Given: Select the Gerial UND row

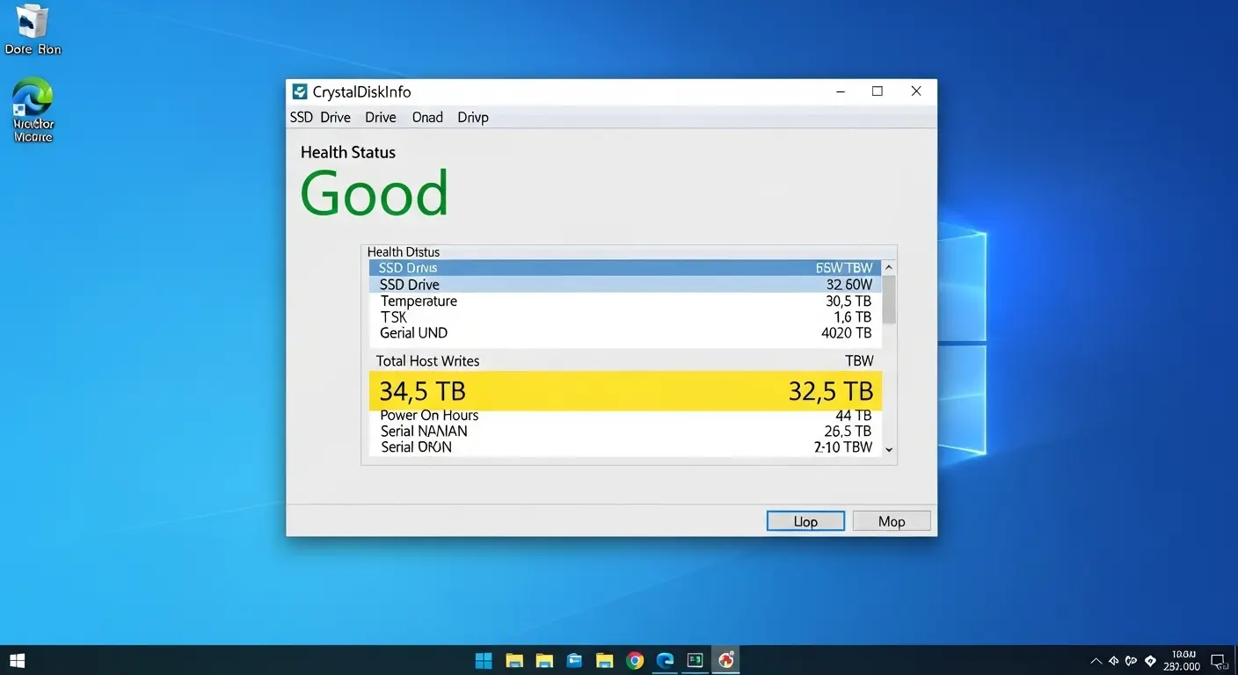Looking at the screenshot, I should pos(625,333).
